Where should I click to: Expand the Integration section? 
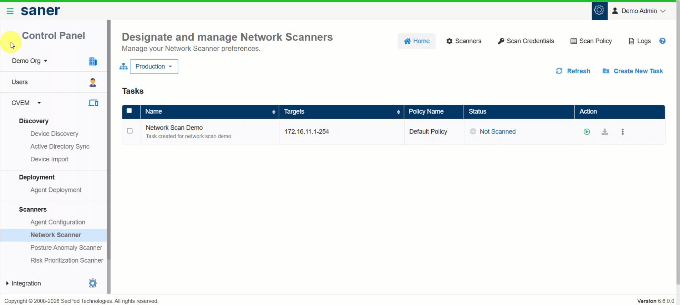tap(24, 283)
